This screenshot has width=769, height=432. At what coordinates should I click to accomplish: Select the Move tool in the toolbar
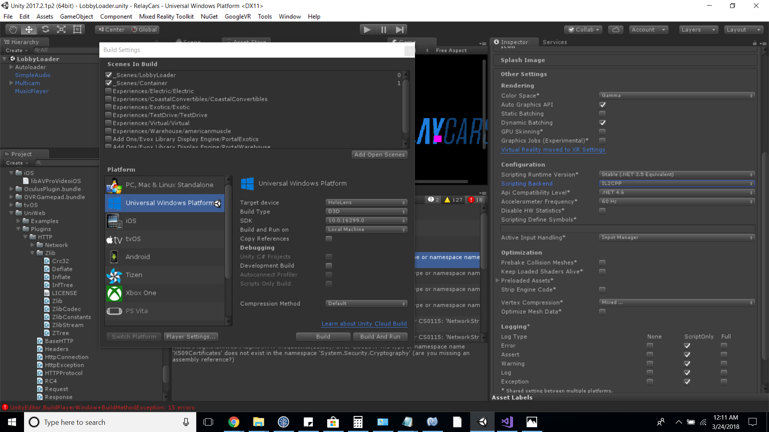pyautogui.click(x=28, y=29)
